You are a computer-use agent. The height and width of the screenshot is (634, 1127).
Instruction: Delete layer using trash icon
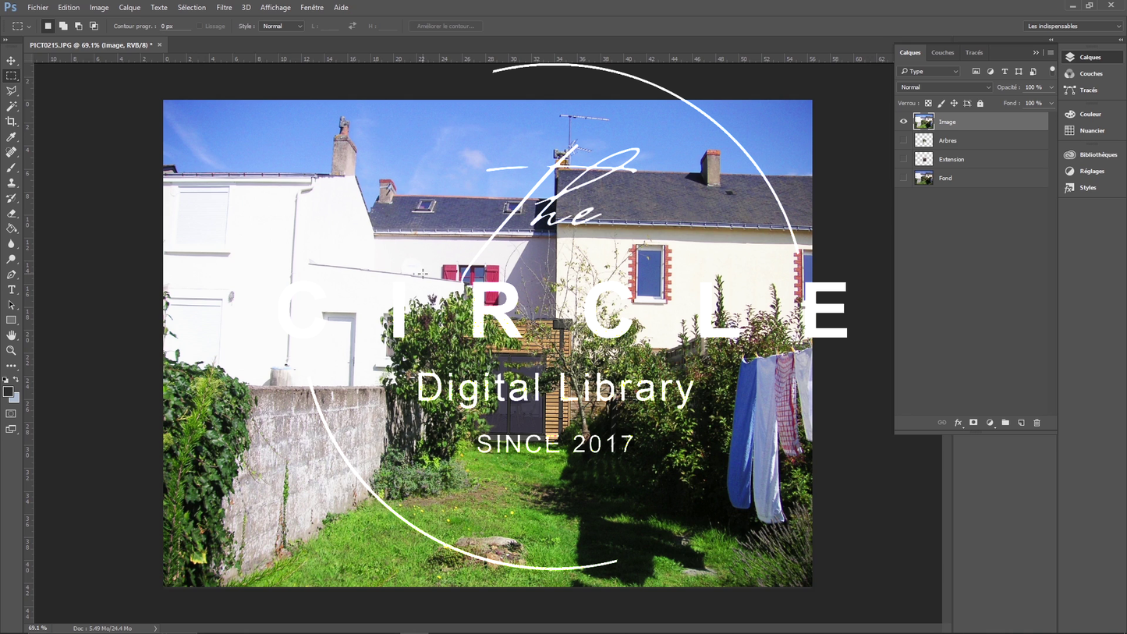(x=1037, y=423)
